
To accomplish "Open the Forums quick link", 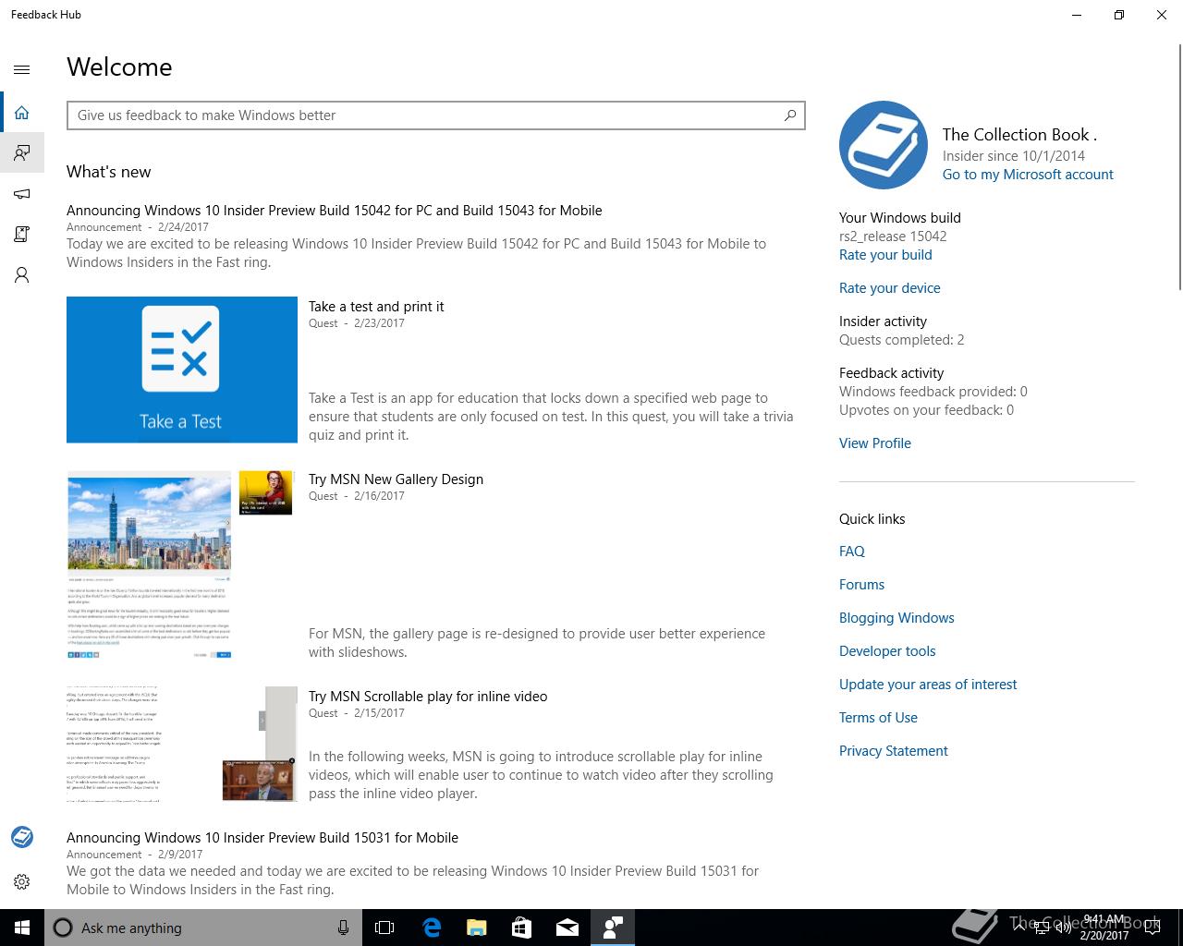I will (x=861, y=585).
